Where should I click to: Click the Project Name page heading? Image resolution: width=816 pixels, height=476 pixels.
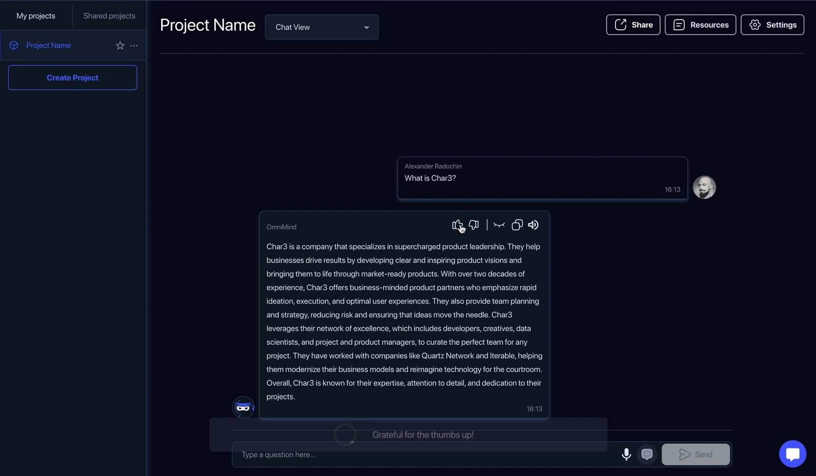click(208, 25)
